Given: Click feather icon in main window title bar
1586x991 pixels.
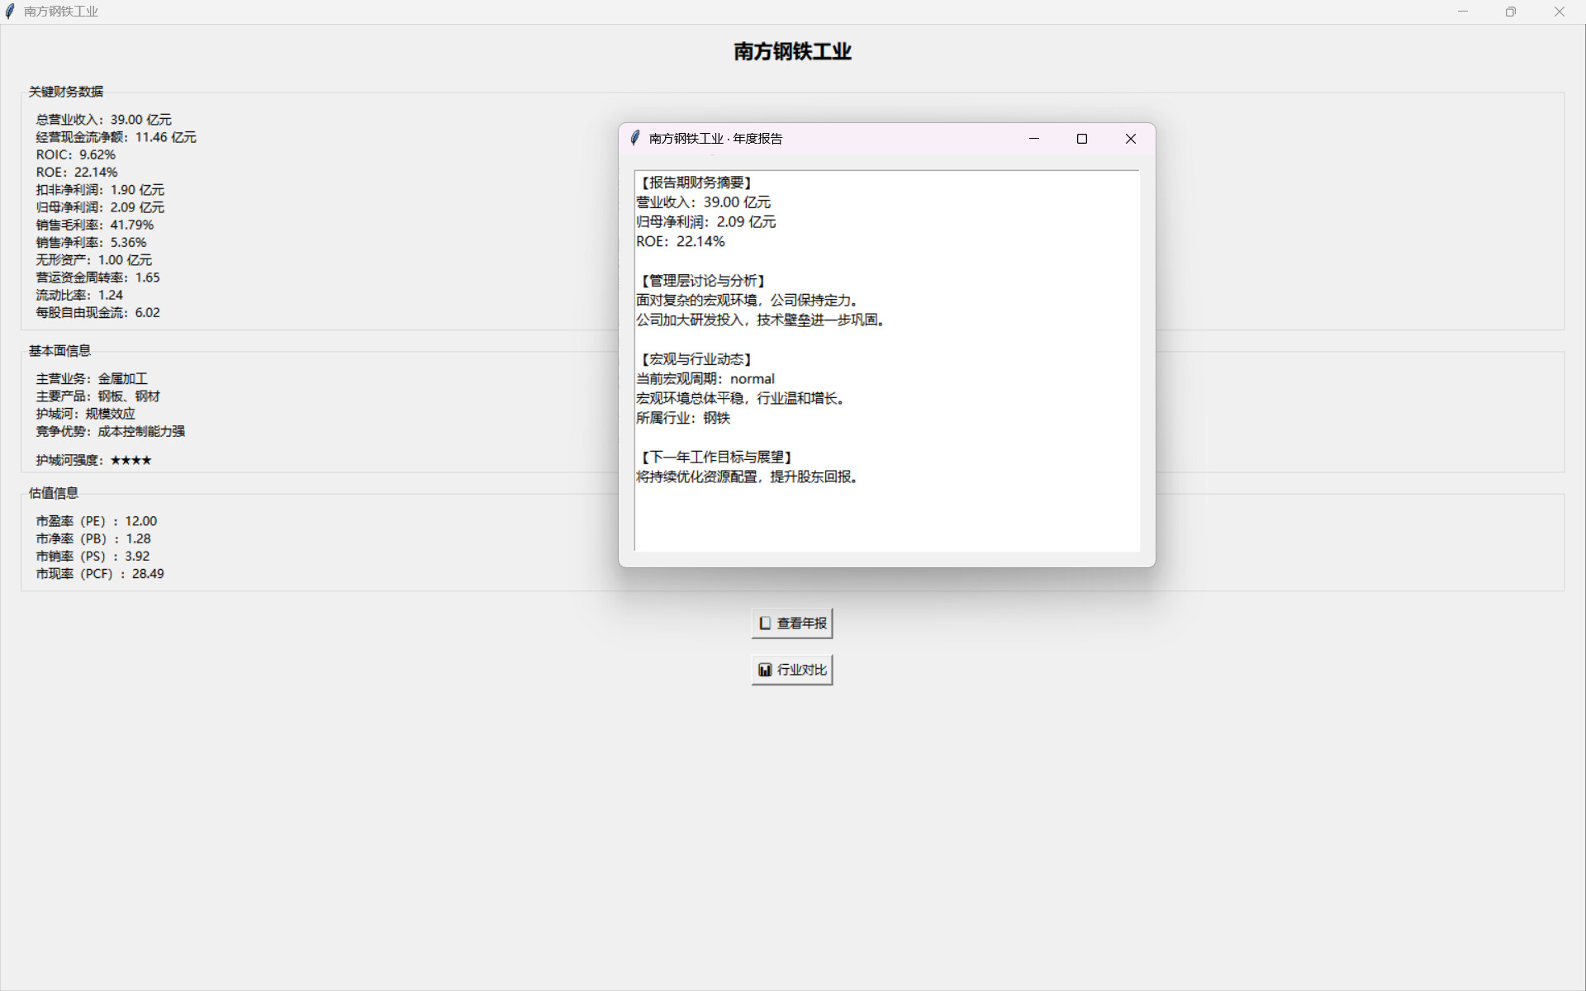Looking at the screenshot, I should [x=10, y=12].
